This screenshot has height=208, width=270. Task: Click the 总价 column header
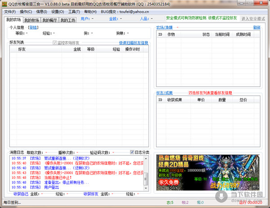click(243, 100)
